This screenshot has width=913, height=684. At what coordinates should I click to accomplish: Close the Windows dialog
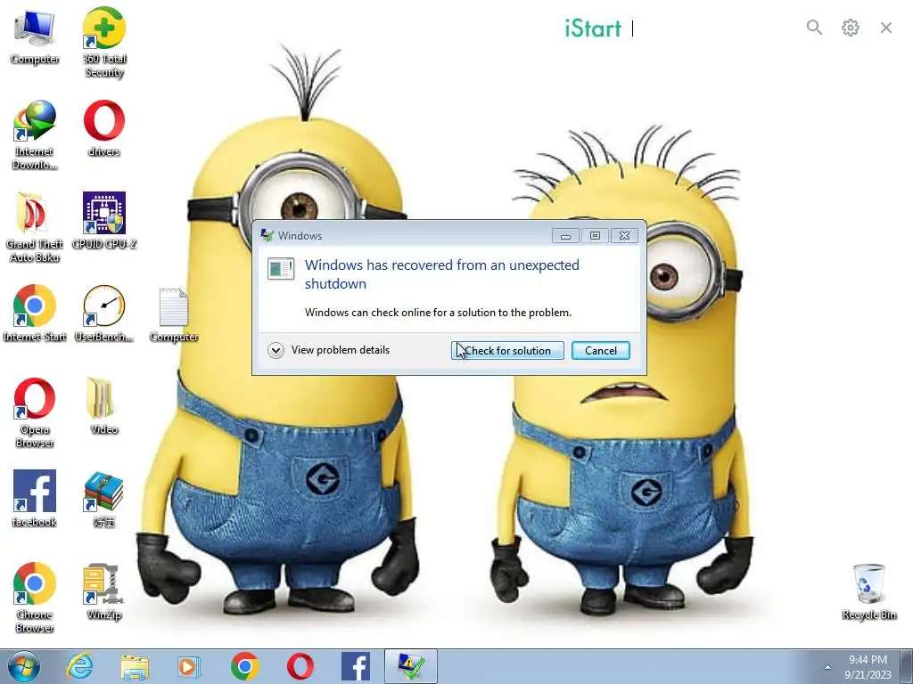(624, 235)
